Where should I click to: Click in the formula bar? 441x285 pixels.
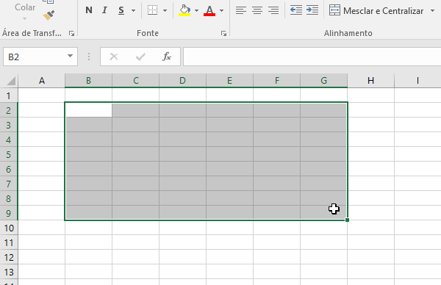[312, 57]
